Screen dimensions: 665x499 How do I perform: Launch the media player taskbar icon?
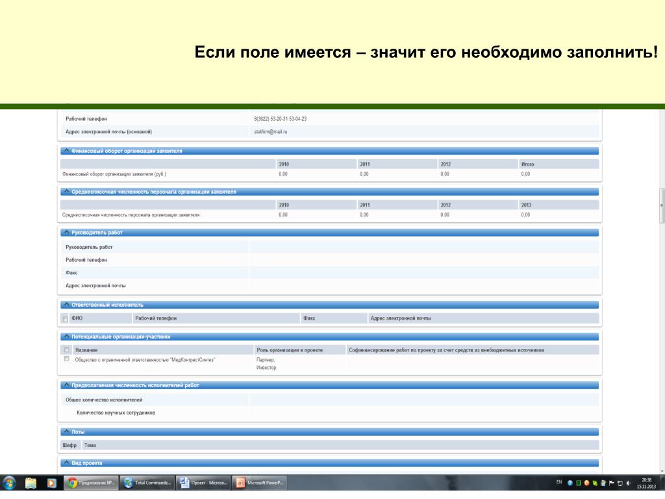pos(51,483)
